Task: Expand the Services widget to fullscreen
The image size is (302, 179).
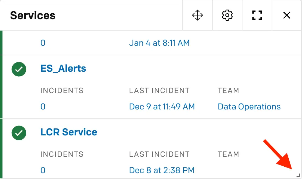Action: click(x=257, y=15)
